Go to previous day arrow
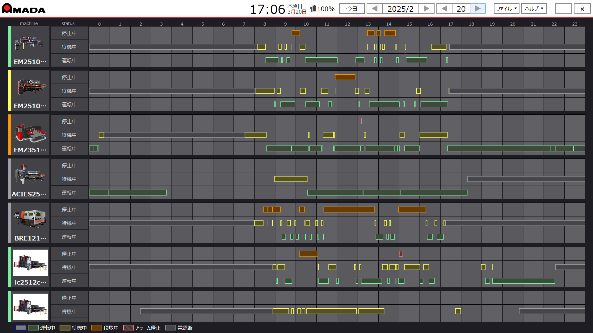The width and height of the screenshot is (593, 333). tap(444, 9)
